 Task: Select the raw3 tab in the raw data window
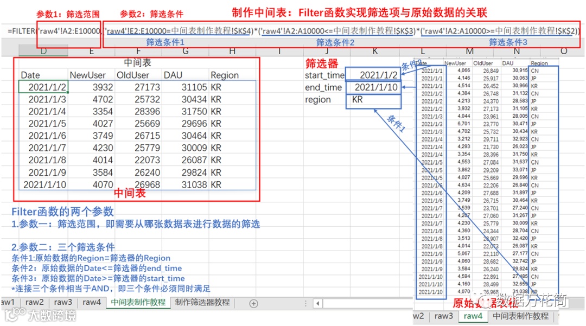[444, 316]
